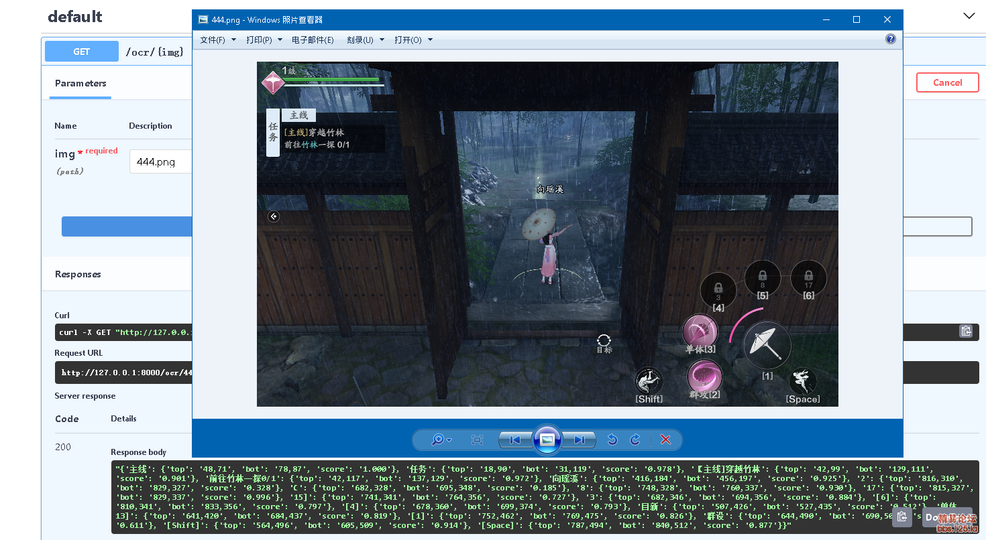
Task: Rotate the photo counterclockwise
Action: pos(612,440)
